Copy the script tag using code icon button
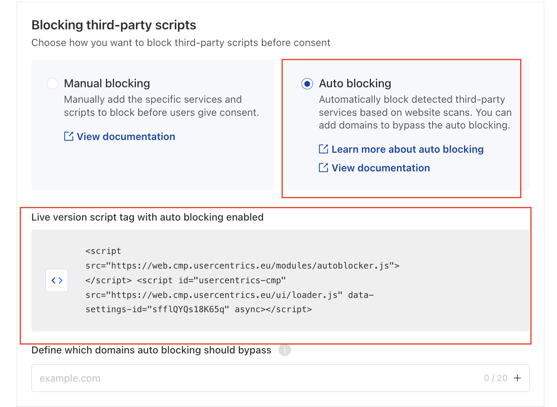This screenshot has height=407, width=557. (57, 280)
